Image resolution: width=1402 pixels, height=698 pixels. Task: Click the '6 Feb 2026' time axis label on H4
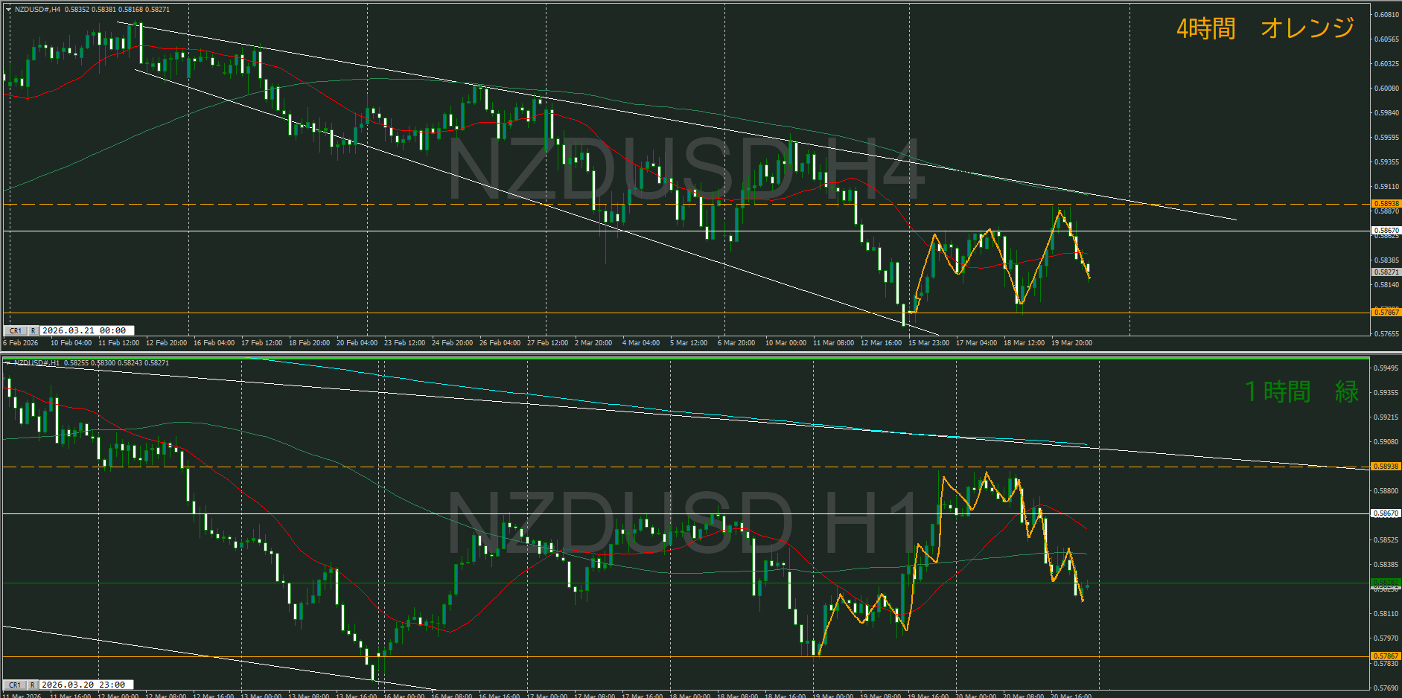pos(21,343)
